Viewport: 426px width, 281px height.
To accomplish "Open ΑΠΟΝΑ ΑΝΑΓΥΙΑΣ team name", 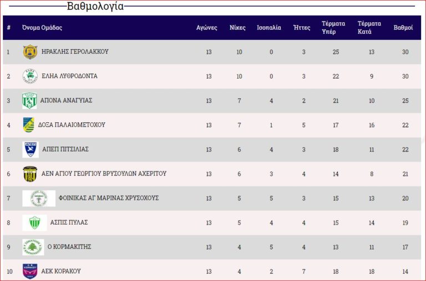I will (x=67, y=100).
